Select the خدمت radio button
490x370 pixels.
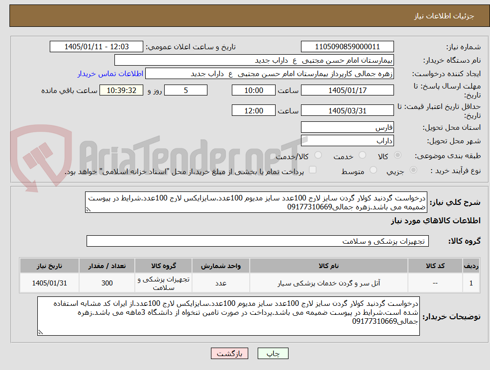[x=363, y=155]
